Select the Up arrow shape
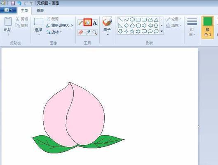 tap(156, 26)
